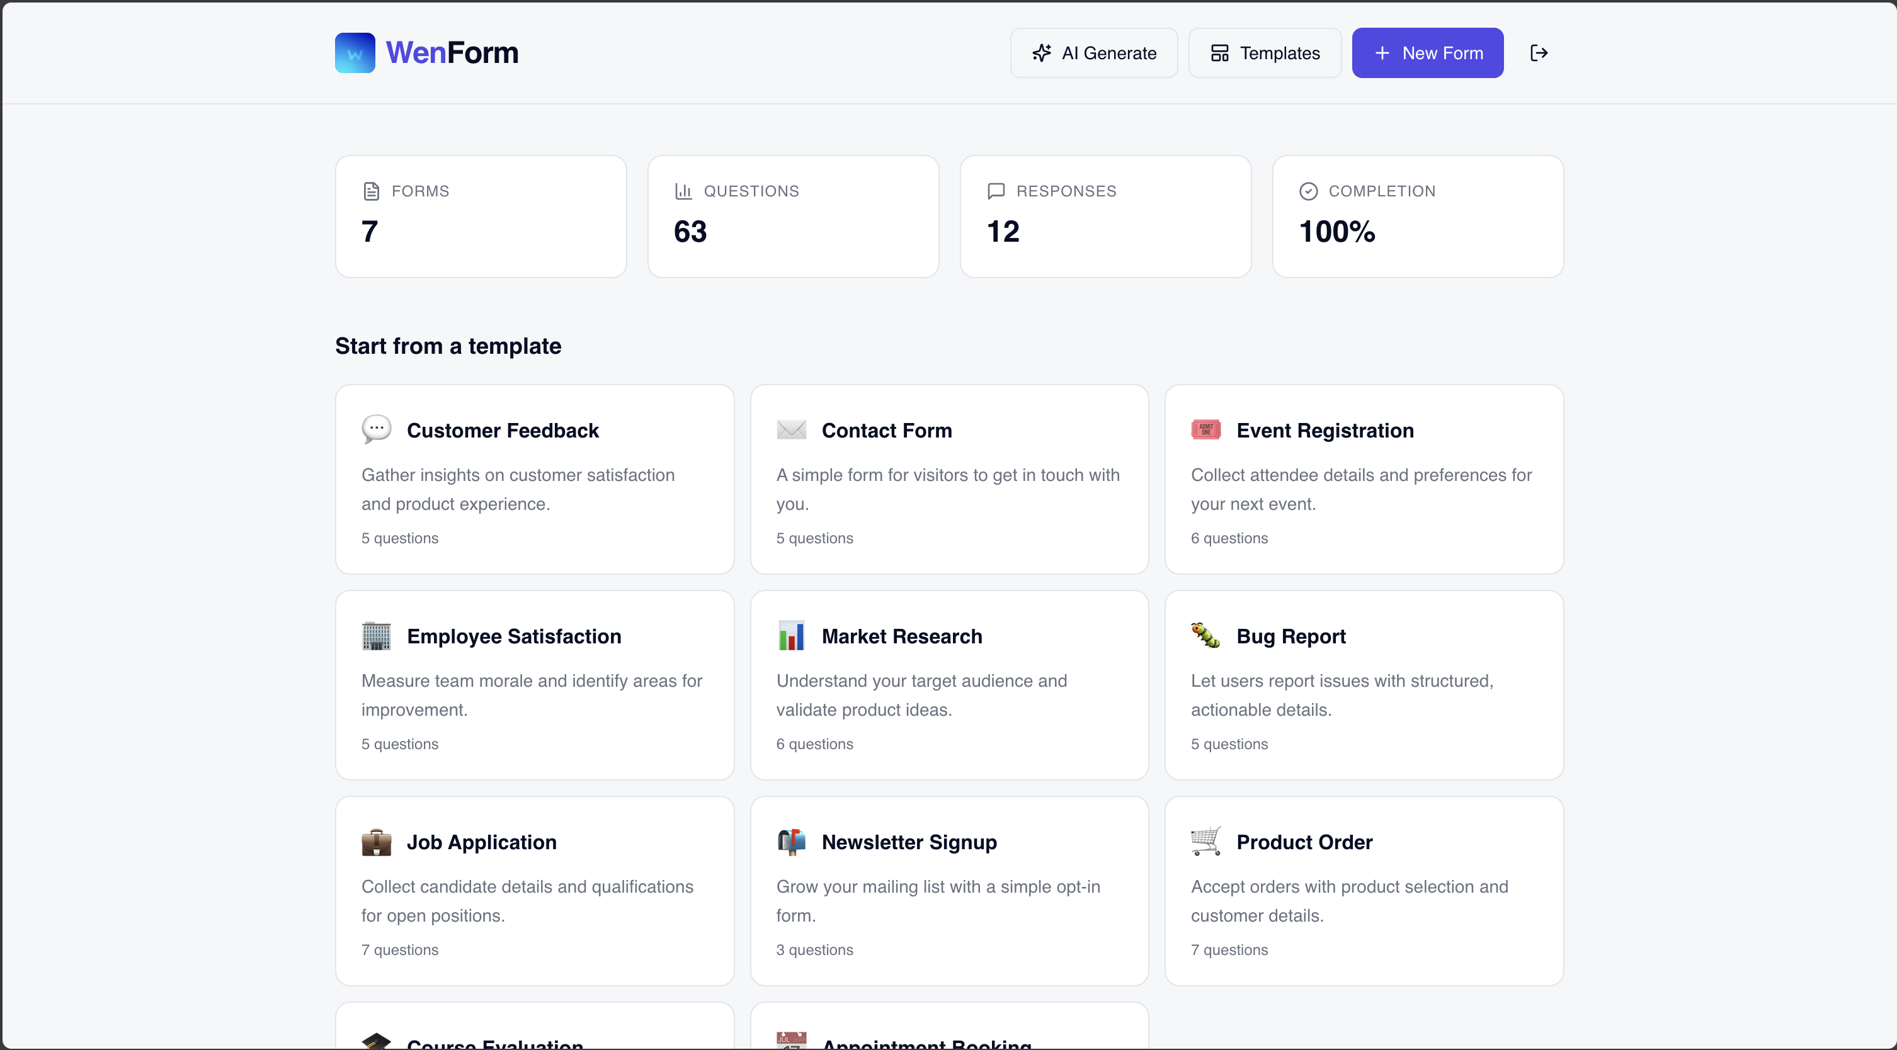
Task: Click the speech bubble icon on Customer Feedback
Action: pyautogui.click(x=376, y=429)
